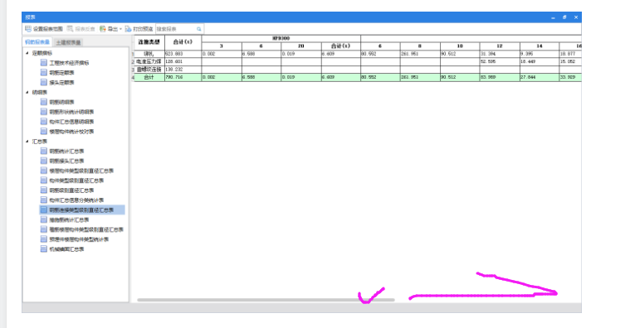Click the 设置报表范围 toolbar icon

tap(27, 29)
